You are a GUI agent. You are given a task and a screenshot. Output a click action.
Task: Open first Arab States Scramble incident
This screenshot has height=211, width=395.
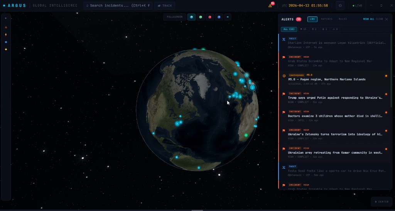click(x=334, y=61)
